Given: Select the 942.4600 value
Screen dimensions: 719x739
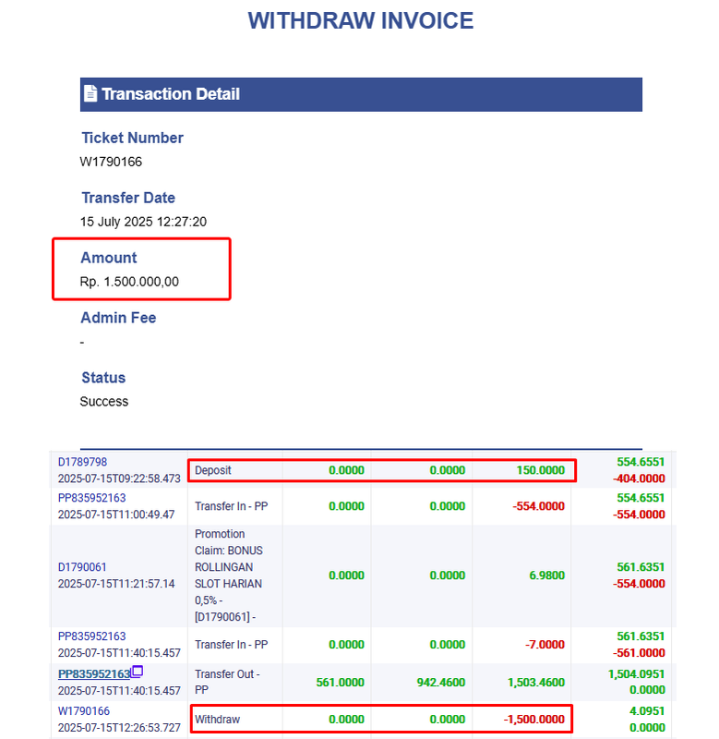Looking at the screenshot, I should (x=441, y=682).
